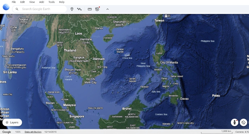The width and height of the screenshot is (249, 134).
Task: Click the Laos country label
Action: tap(79, 34)
